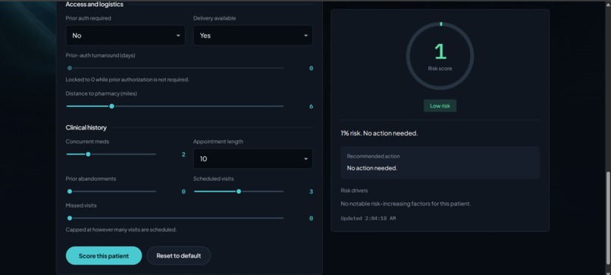The width and height of the screenshot is (611, 275).
Task: Click the Prior-auth turnaround (days) label
Action: [101, 55]
